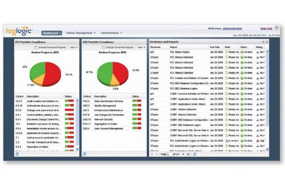The image size is (285, 187).
Task: Open the View dropdown in SOX panel
Action: pyautogui.click(x=141, y=47)
